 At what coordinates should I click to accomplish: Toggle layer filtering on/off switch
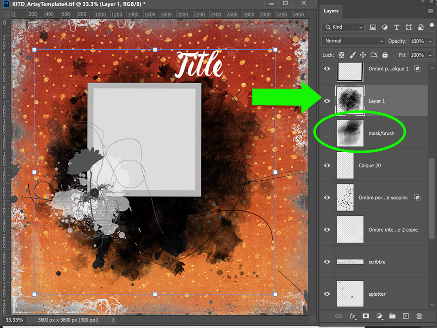tap(432, 27)
